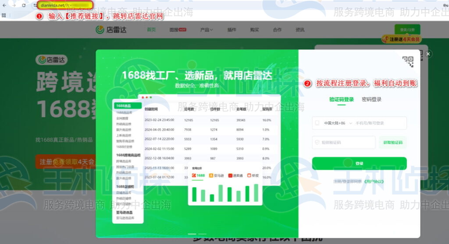Open the site info icon beside the URL
Image resolution: width=449 pixels, height=244 pixels.
[x=35, y=5]
